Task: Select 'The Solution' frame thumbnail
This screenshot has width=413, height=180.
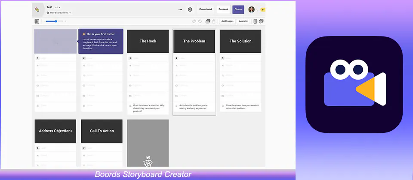Action: pos(240,41)
